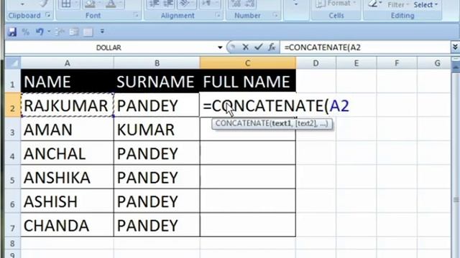Click the Borders icon in Font group
460x258 pixels.
(66, 4)
